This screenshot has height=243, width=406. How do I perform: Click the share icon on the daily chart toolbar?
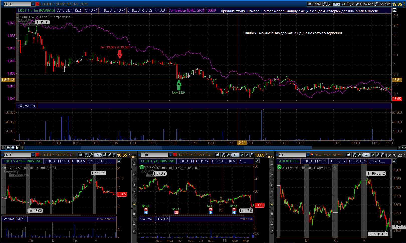[218, 155]
